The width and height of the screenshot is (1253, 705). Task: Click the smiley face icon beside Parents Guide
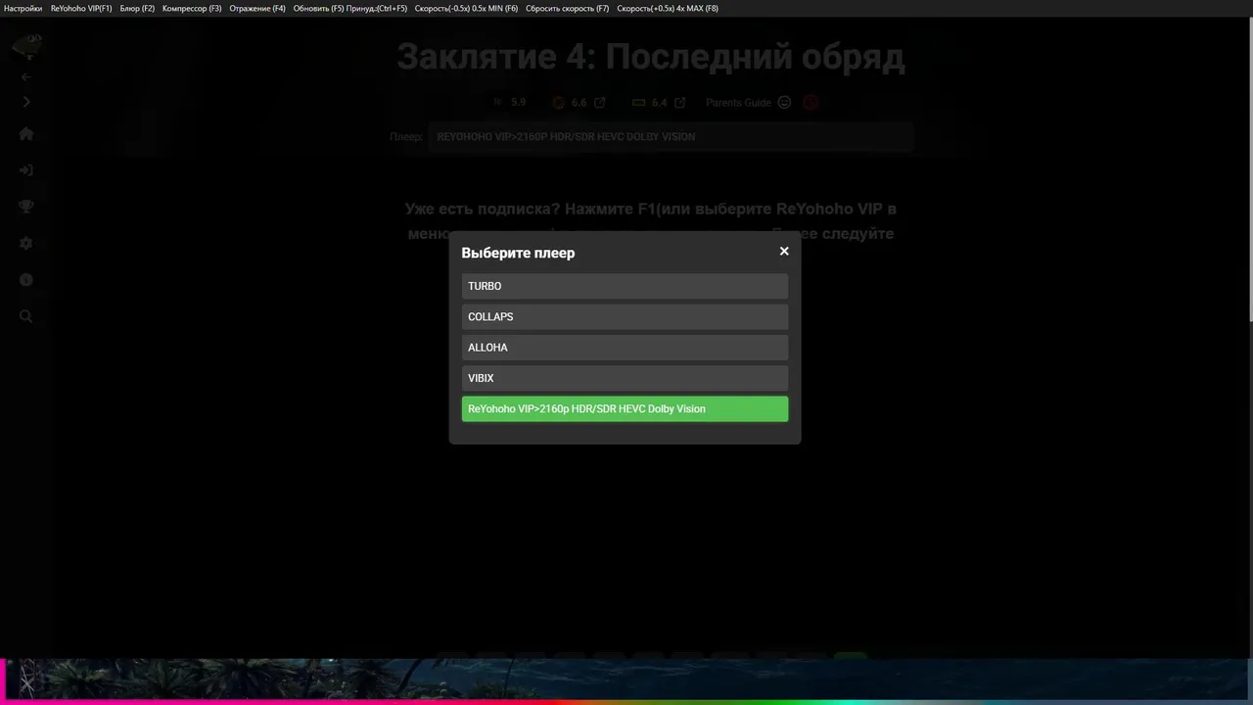pyautogui.click(x=784, y=102)
